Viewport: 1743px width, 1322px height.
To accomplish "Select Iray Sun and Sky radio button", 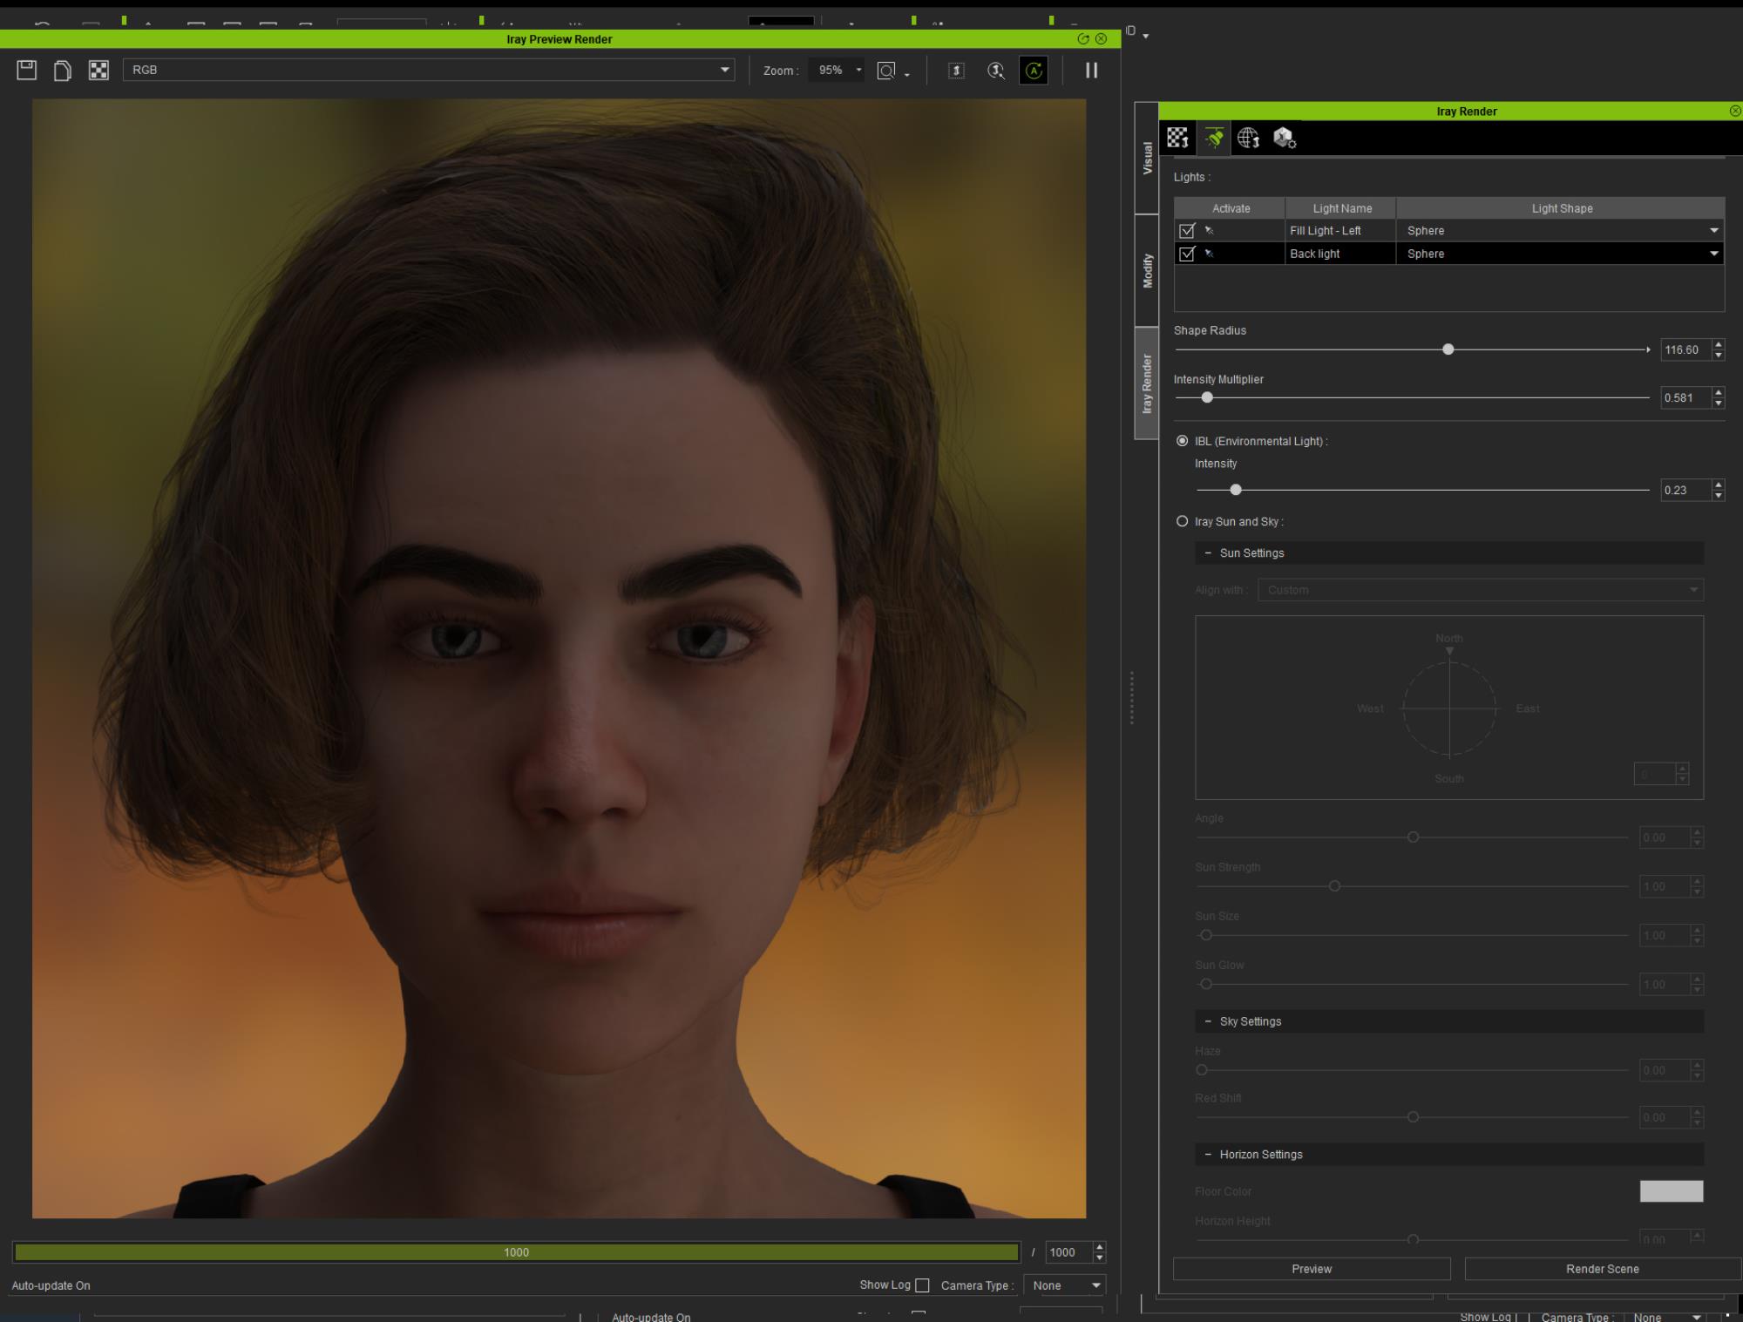I will (1182, 521).
